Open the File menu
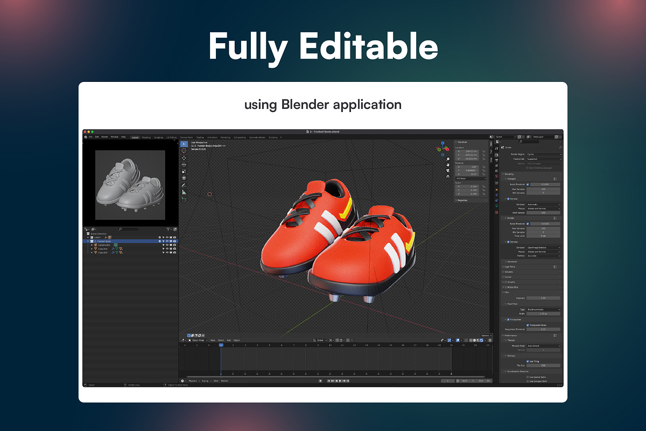Image resolution: width=646 pixels, height=431 pixels. 90,137
